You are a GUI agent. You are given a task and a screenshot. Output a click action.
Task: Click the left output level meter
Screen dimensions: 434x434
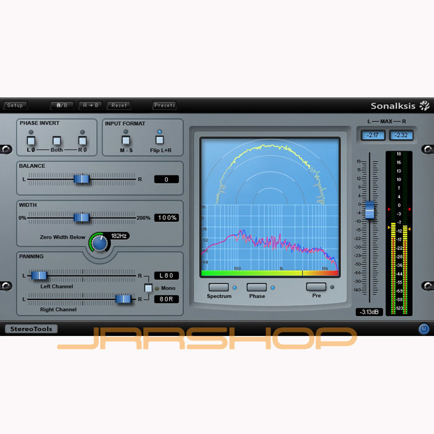pos(393,233)
